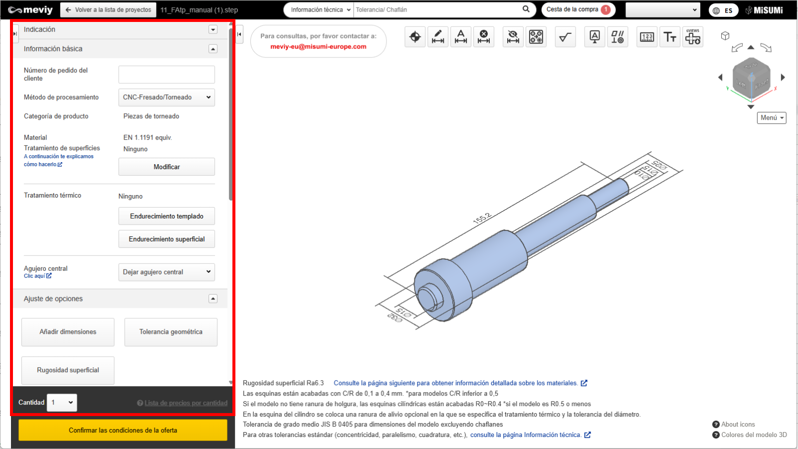The image size is (798, 449).
Task: Open the Lista de precios por cantidad link
Action: (x=186, y=403)
